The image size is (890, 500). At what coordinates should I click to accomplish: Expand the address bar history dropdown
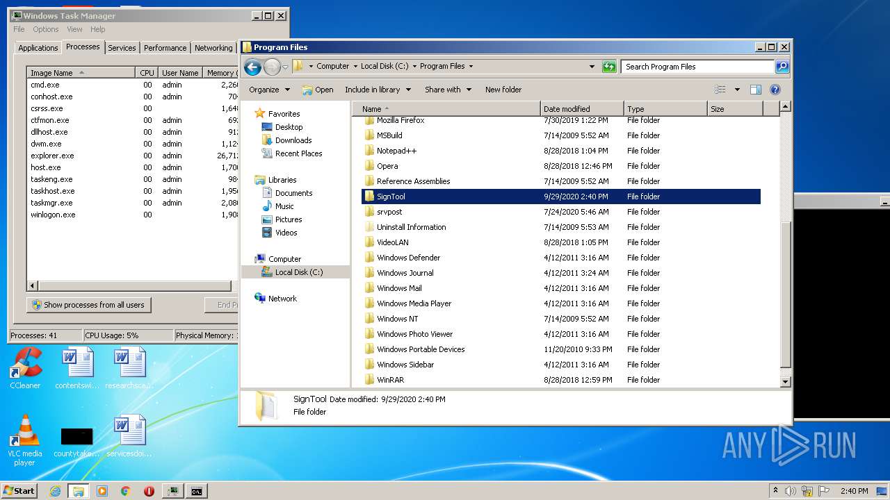click(592, 67)
